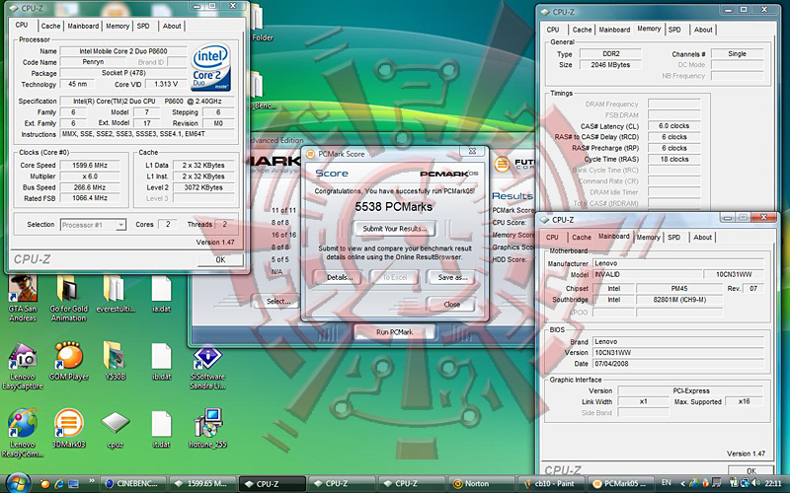Click the Name field Intel Mobile Core 2 Duo P8600
The height and width of the screenshot is (493, 790).
point(123,51)
